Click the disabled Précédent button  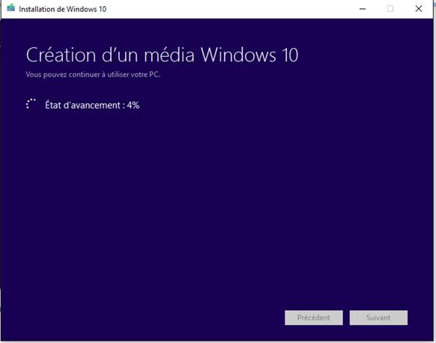(x=314, y=318)
